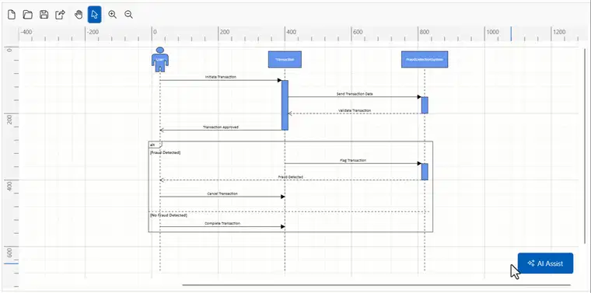
Task: Select the Transaction participant box
Action: (285, 60)
